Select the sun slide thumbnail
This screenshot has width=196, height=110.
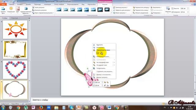(x=15, y=29)
